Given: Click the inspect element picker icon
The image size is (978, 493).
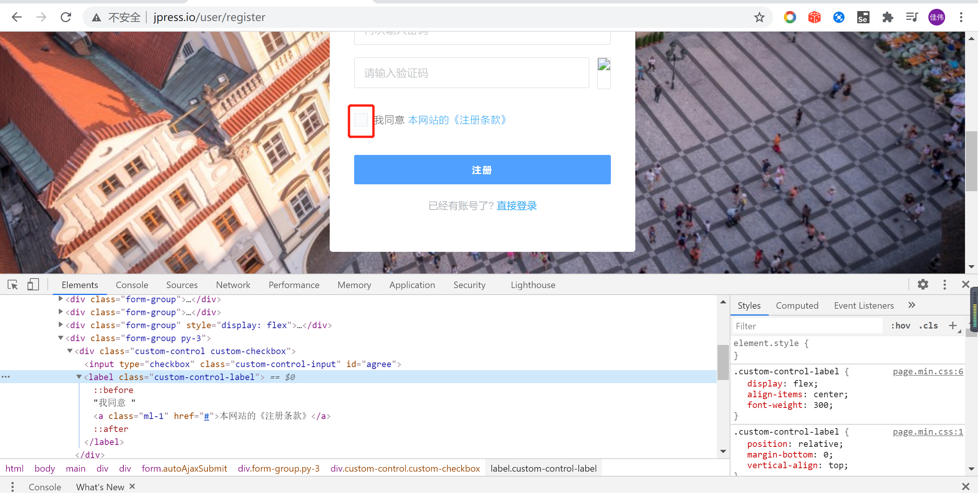Looking at the screenshot, I should click(13, 285).
